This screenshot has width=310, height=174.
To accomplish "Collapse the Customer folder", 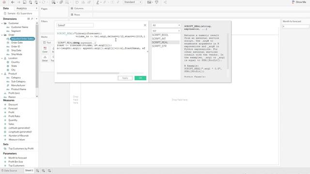I will 2,23.
